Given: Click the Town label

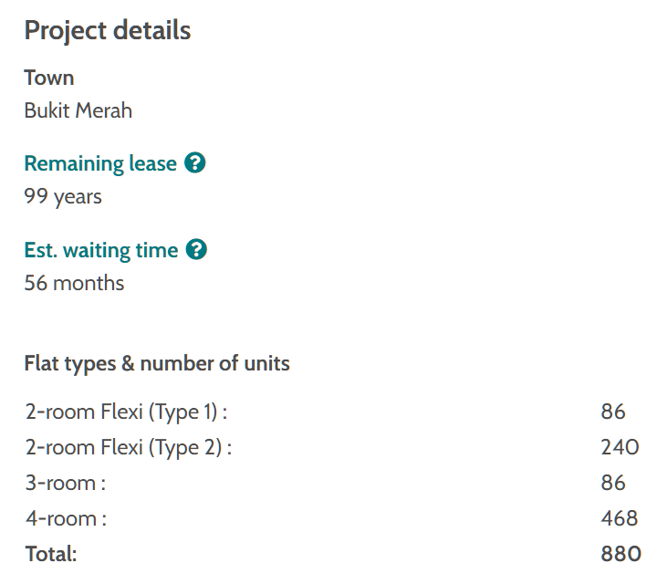Looking at the screenshot, I should point(49,78).
